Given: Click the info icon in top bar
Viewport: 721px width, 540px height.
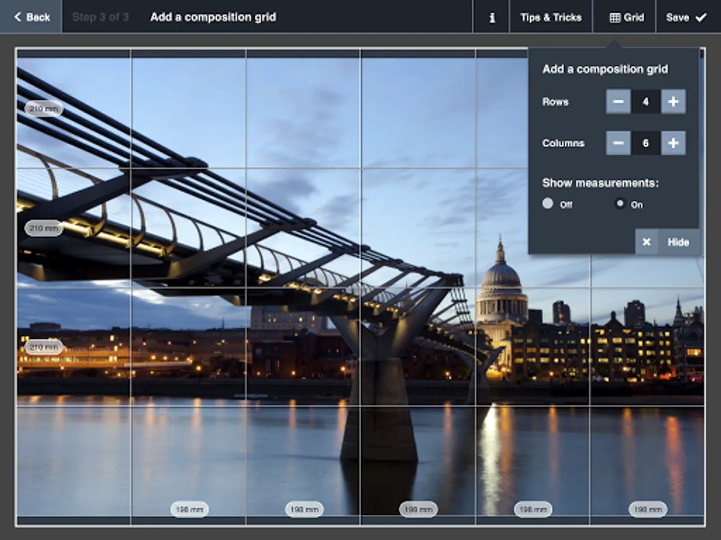Looking at the screenshot, I should tap(491, 17).
